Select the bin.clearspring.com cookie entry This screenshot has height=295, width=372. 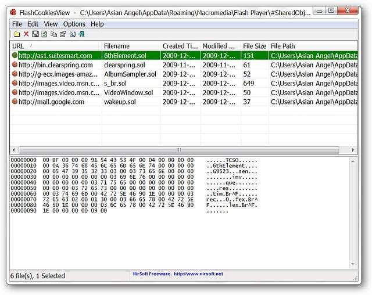[55, 65]
